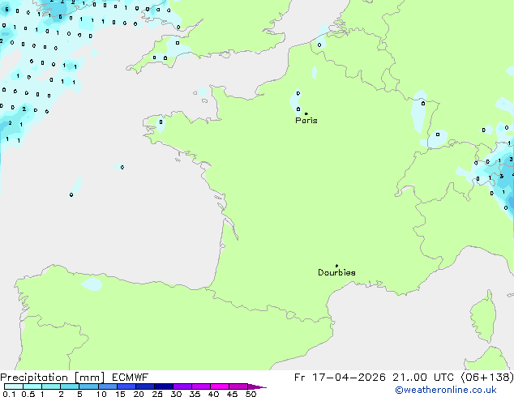Click the ECMWF model label
The height and width of the screenshot is (397, 514).
(131, 378)
